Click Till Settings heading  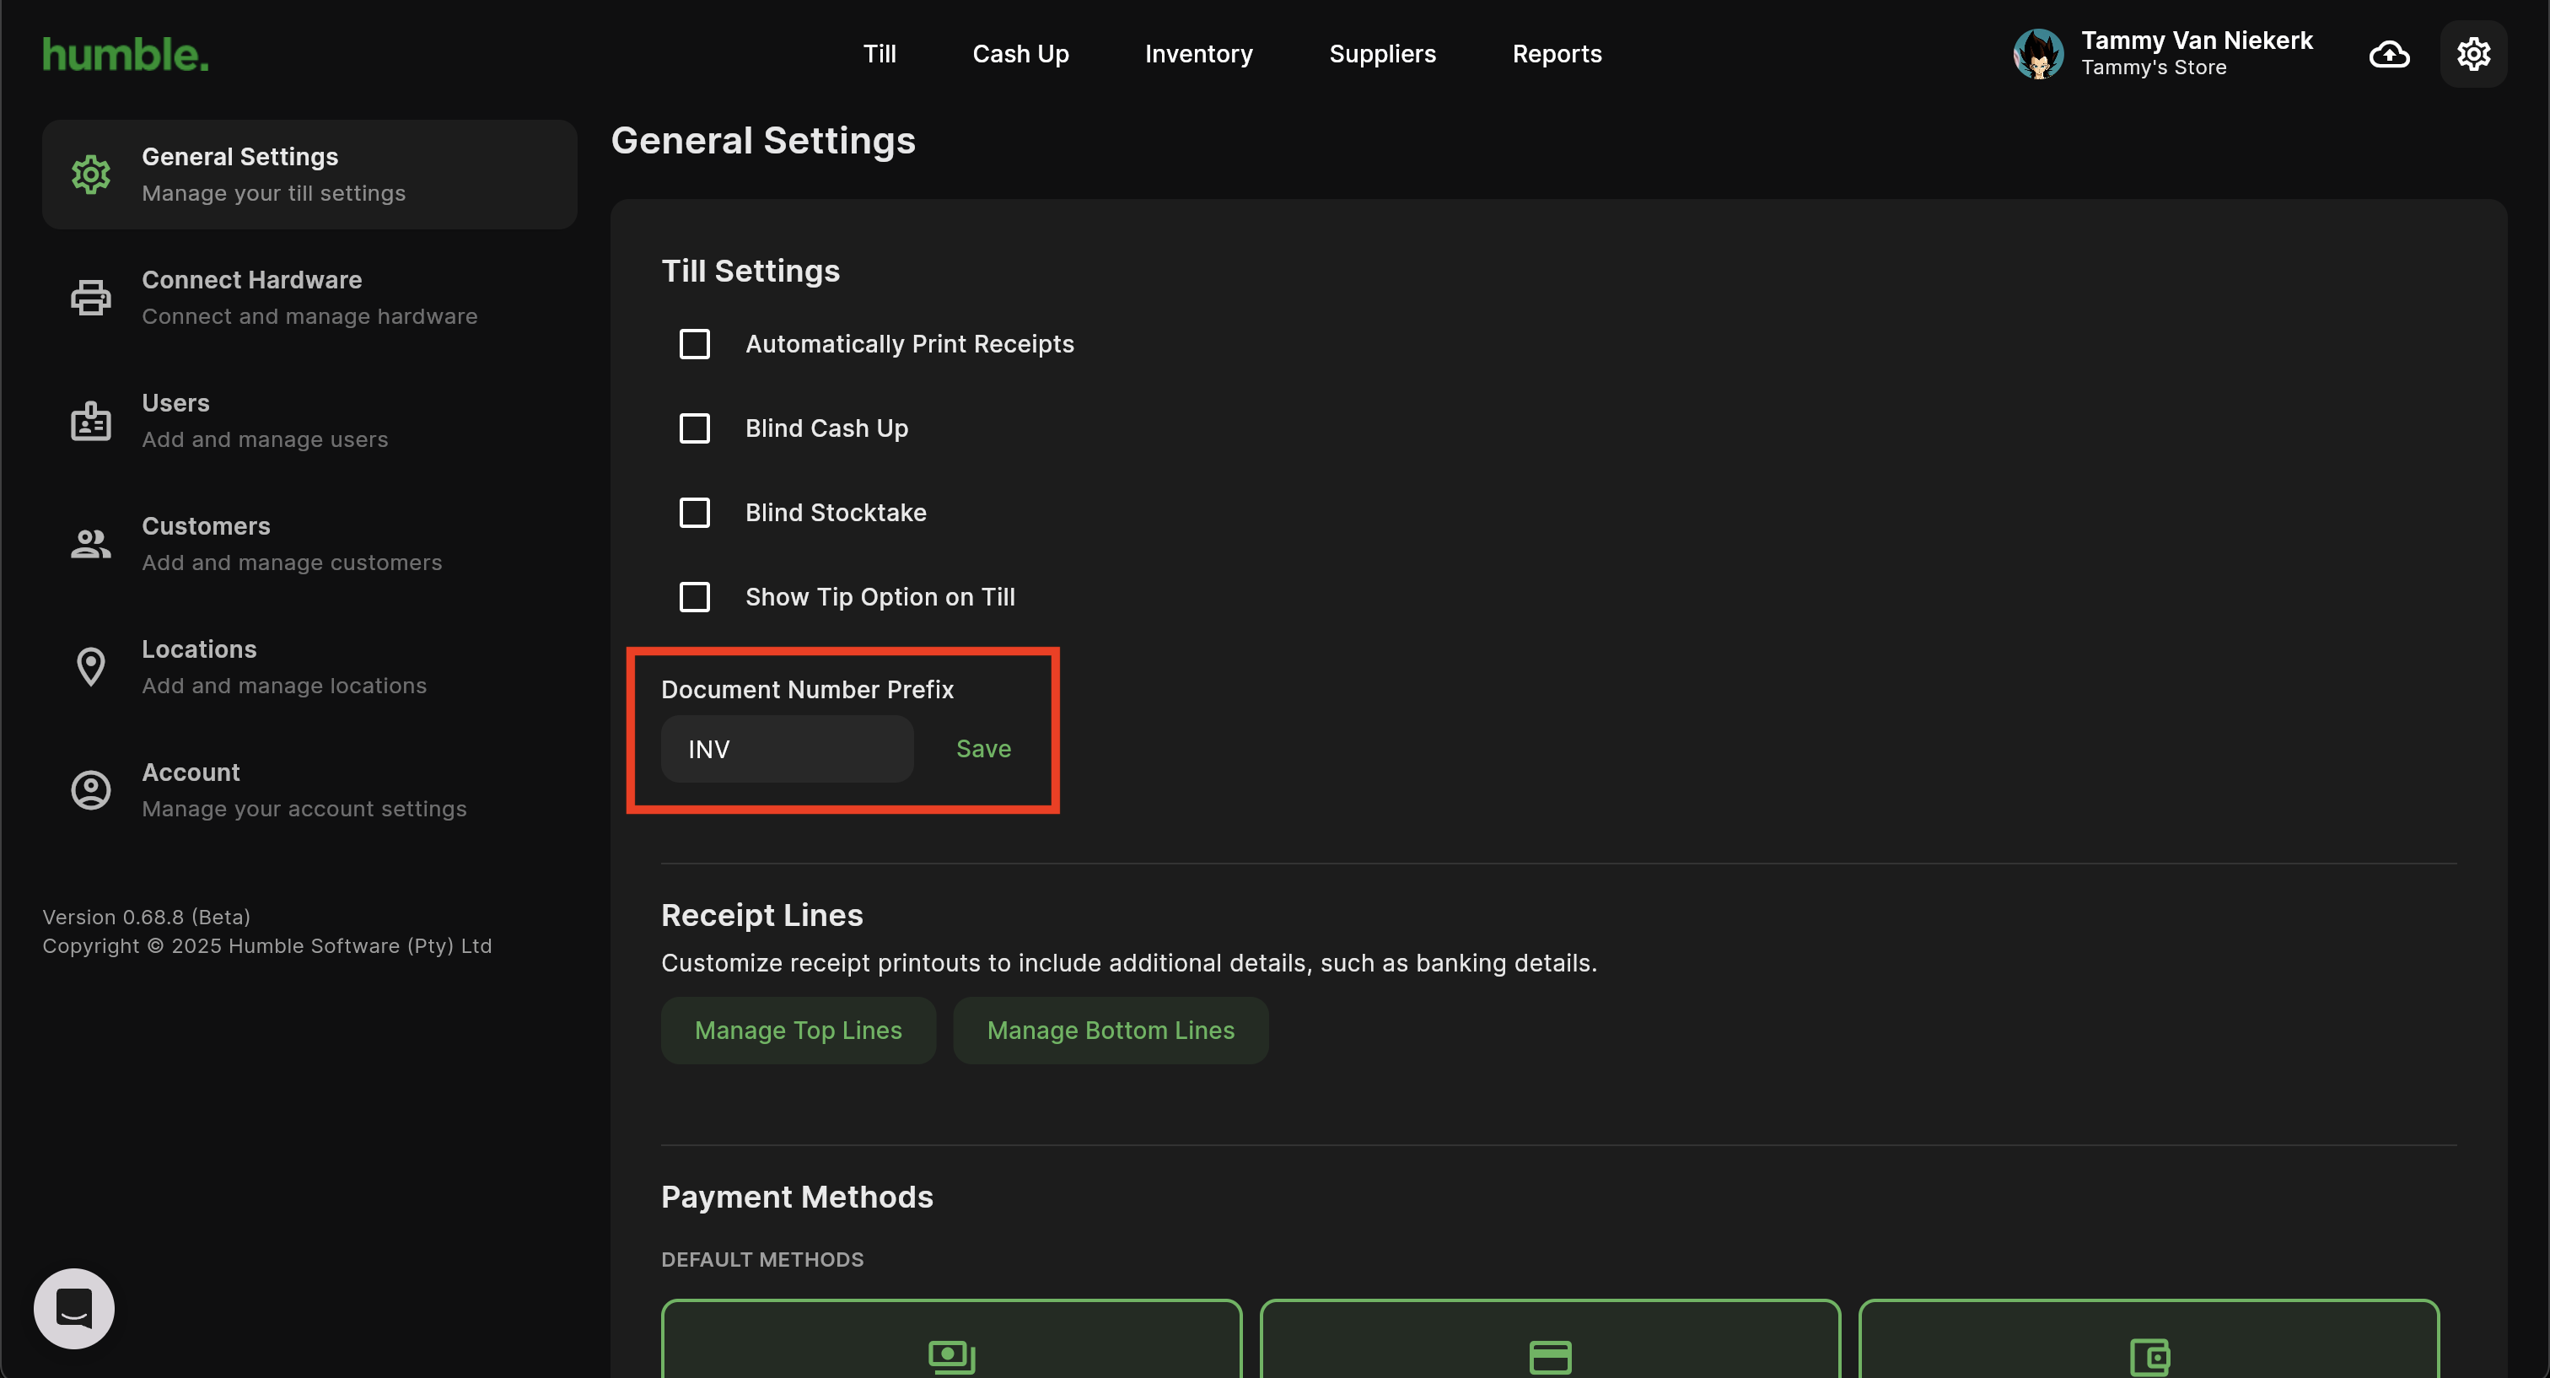pyautogui.click(x=750, y=270)
